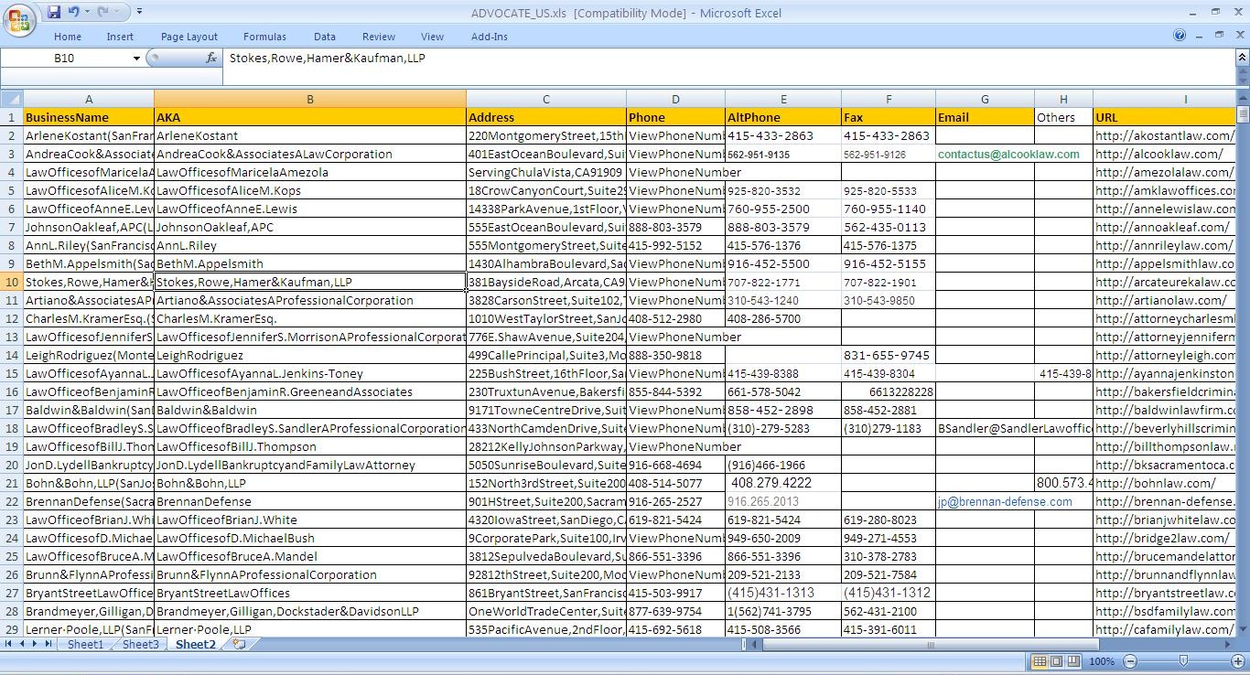The height and width of the screenshot is (675, 1250).
Task: Open the Formulas tab
Action: click(264, 37)
